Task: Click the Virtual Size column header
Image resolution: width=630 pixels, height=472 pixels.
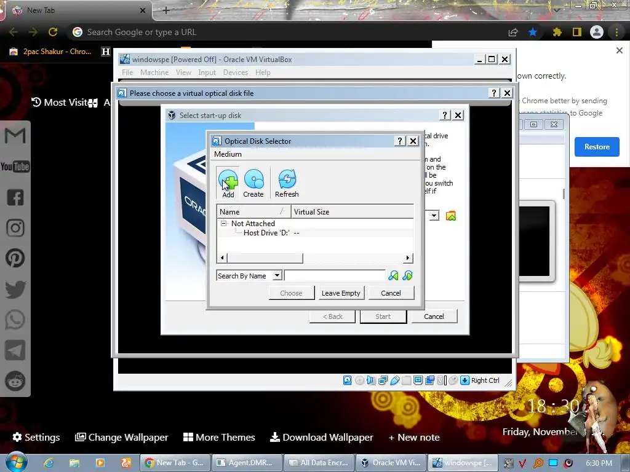Action: click(353, 211)
